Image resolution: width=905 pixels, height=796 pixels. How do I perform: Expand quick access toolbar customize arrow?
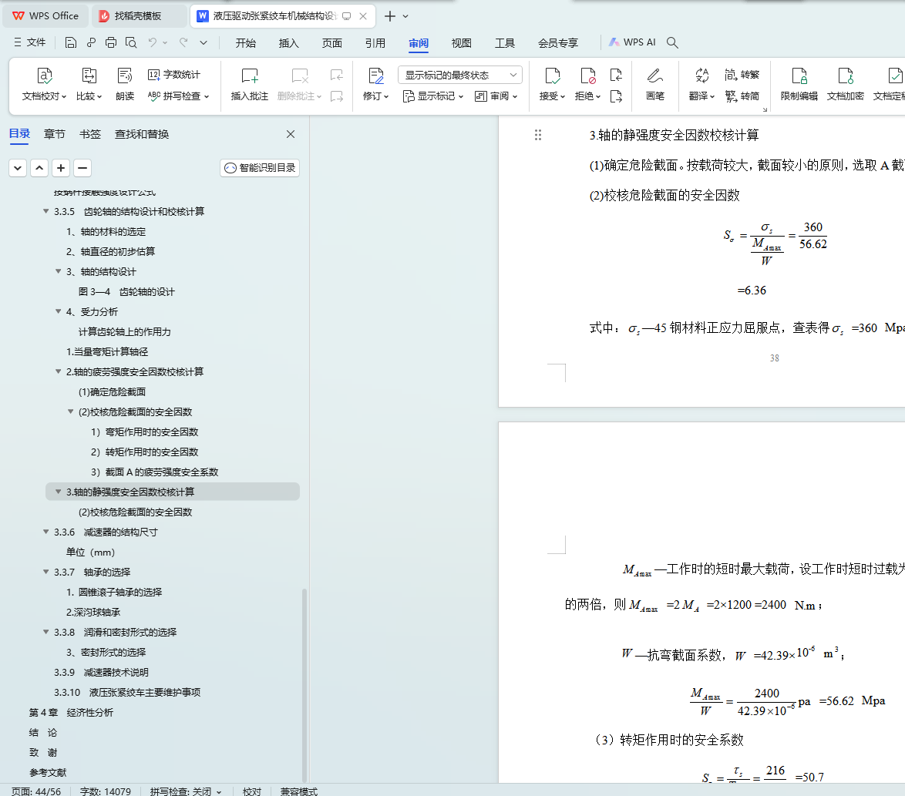pyautogui.click(x=204, y=42)
